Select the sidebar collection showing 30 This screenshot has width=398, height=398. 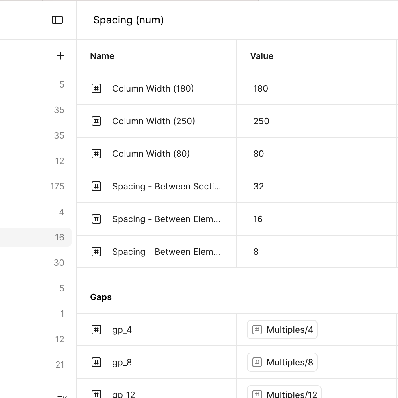pyautogui.click(x=36, y=263)
